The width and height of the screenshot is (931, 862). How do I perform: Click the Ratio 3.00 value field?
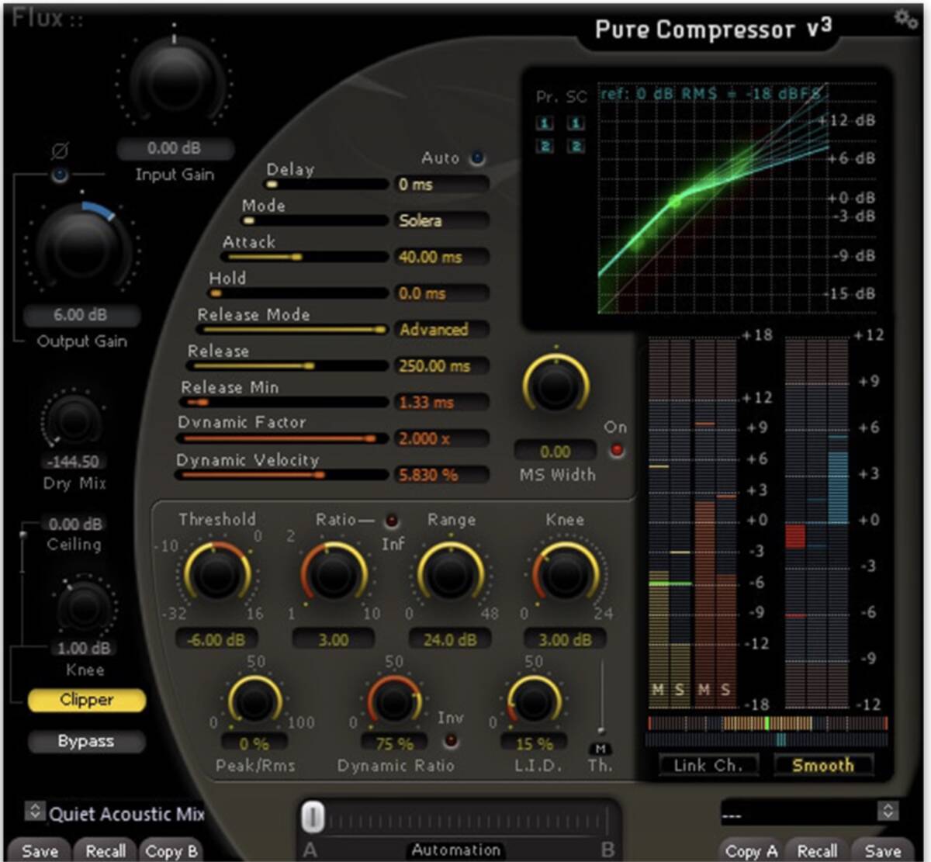(x=334, y=640)
